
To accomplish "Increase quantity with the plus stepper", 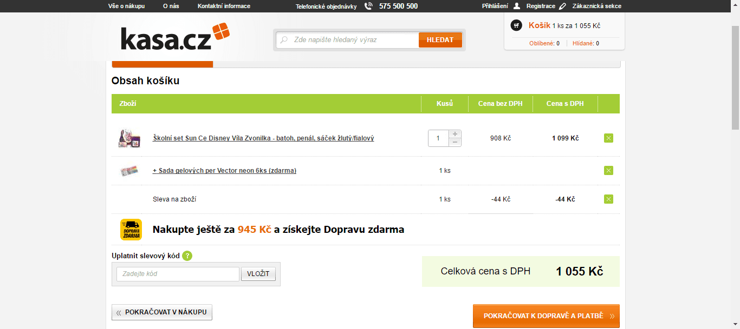I will [455, 134].
